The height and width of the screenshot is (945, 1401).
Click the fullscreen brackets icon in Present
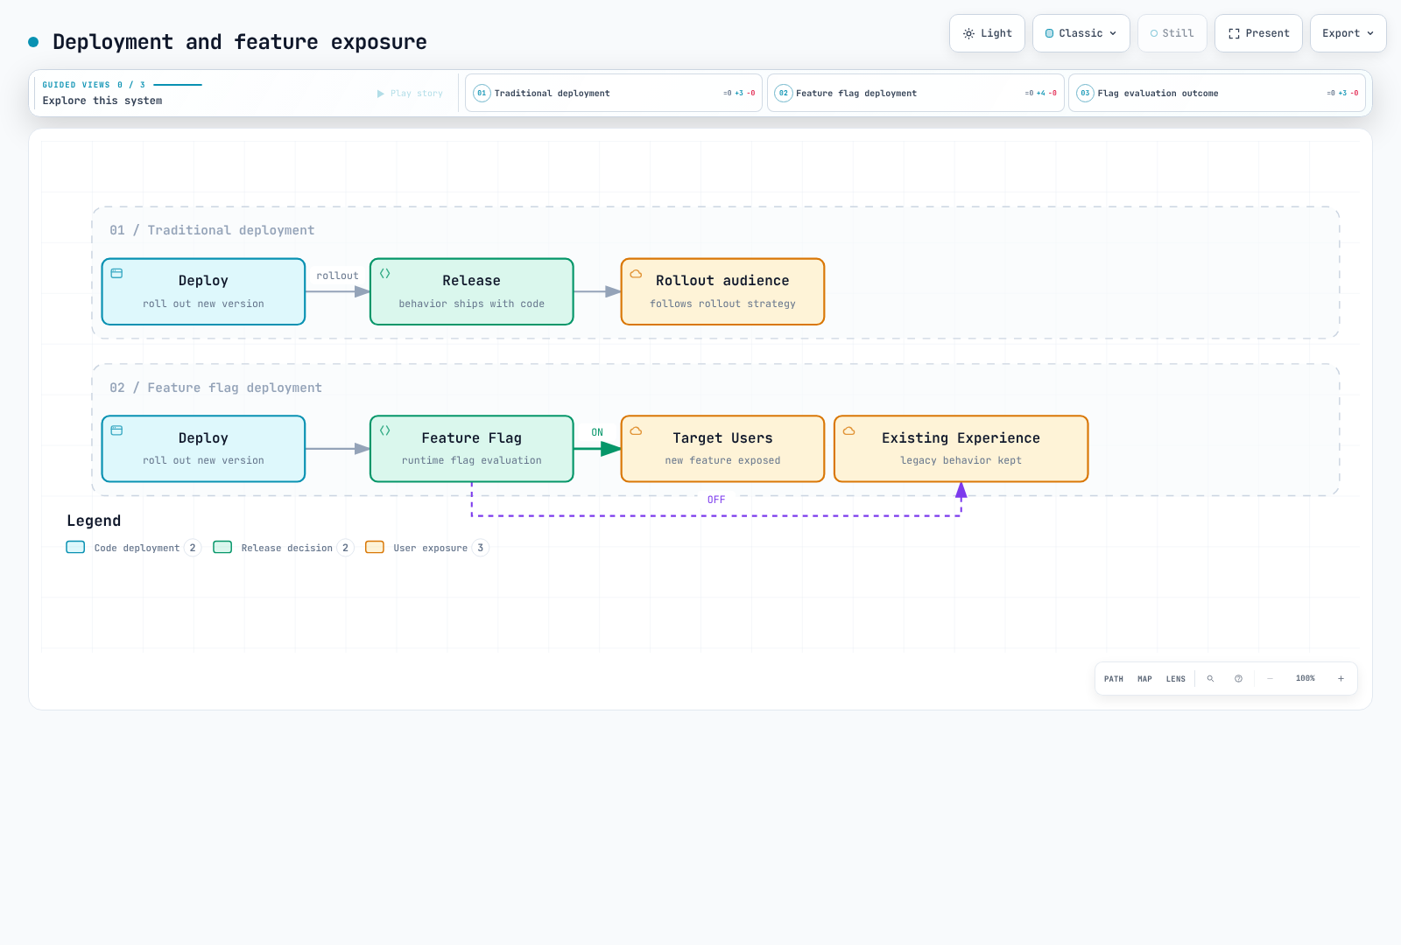tap(1234, 33)
